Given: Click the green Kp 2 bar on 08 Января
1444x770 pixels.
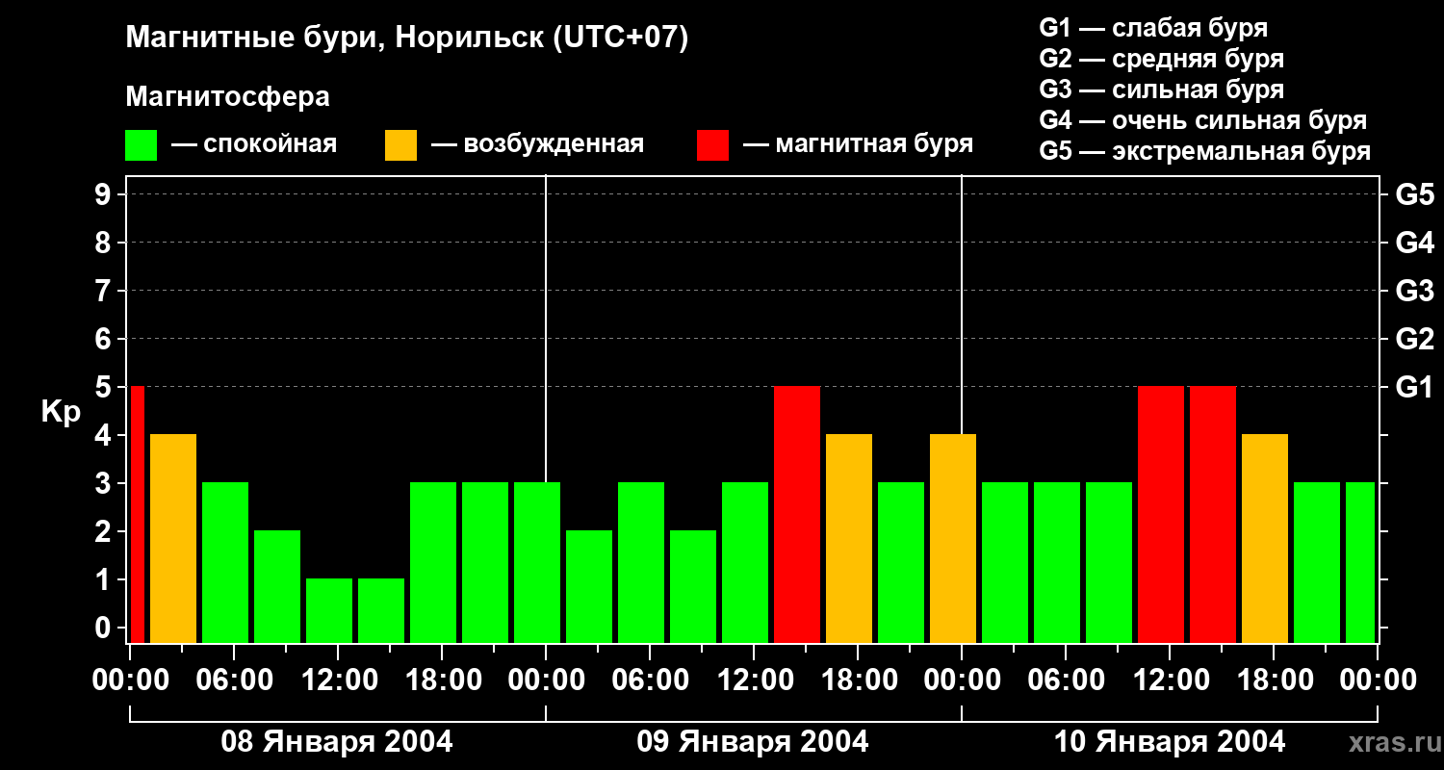Looking at the screenshot, I should [x=277, y=586].
